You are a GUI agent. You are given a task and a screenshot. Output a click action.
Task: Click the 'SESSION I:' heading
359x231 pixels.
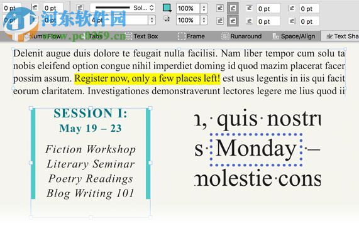click(90, 114)
